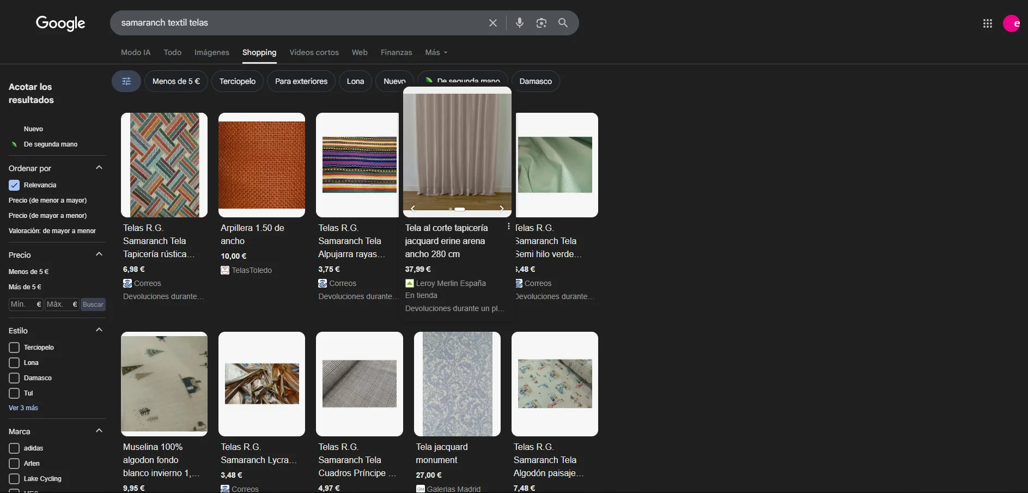Open Google Lens image search
Screen dimensions: 1028x493
[541, 23]
